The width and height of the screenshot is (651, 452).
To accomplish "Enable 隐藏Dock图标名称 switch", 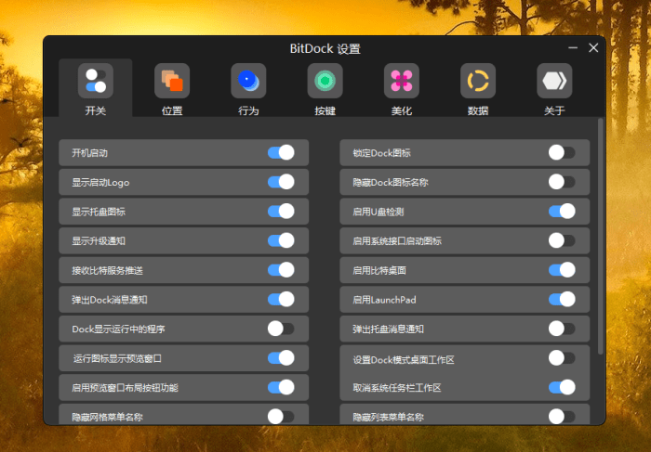I will (x=562, y=182).
